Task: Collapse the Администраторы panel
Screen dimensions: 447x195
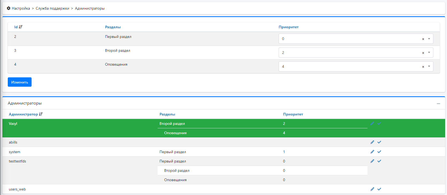Action: click(438, 104)
